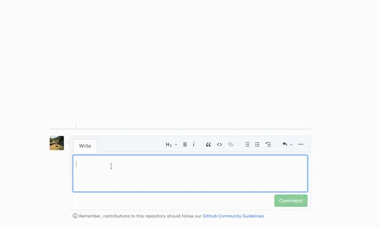
Task: Focus the comment text area
Action: [190, 173]
